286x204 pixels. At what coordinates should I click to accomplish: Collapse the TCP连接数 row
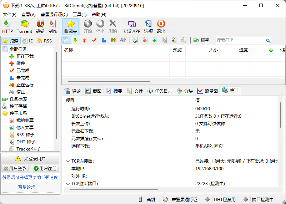(68, 161)
